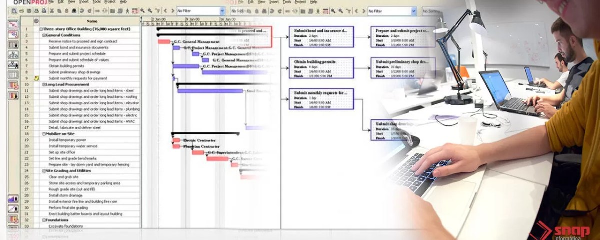The width and height of the screenshot is (600, 240).
Task: Select the 'Obtain building permits' network node
Action: pyautogui.click(x=321, y=68)
